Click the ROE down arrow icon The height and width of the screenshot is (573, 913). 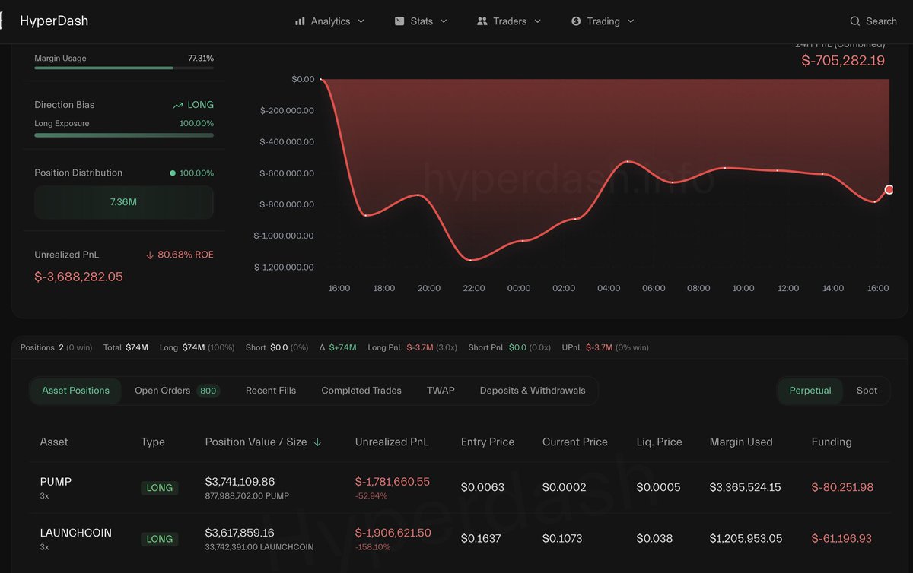click(x=150, y=255)
